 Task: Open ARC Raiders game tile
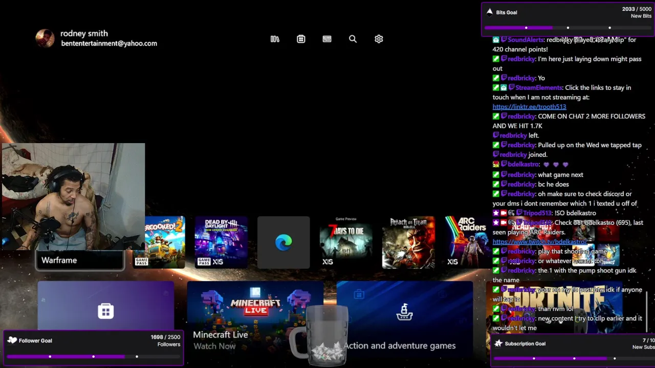(467, 242)
